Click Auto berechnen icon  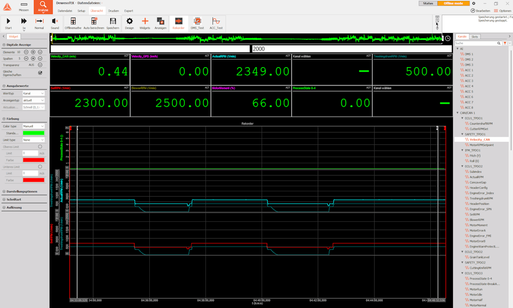(94, 21)
